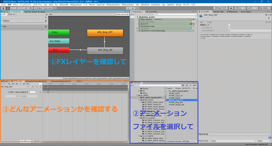Click the add event icon in Animation window
This screenshot has height=146, width=272.
(40, 87)
